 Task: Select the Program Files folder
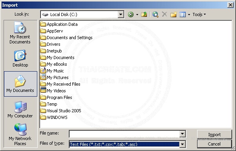click(x=56, y=97)
